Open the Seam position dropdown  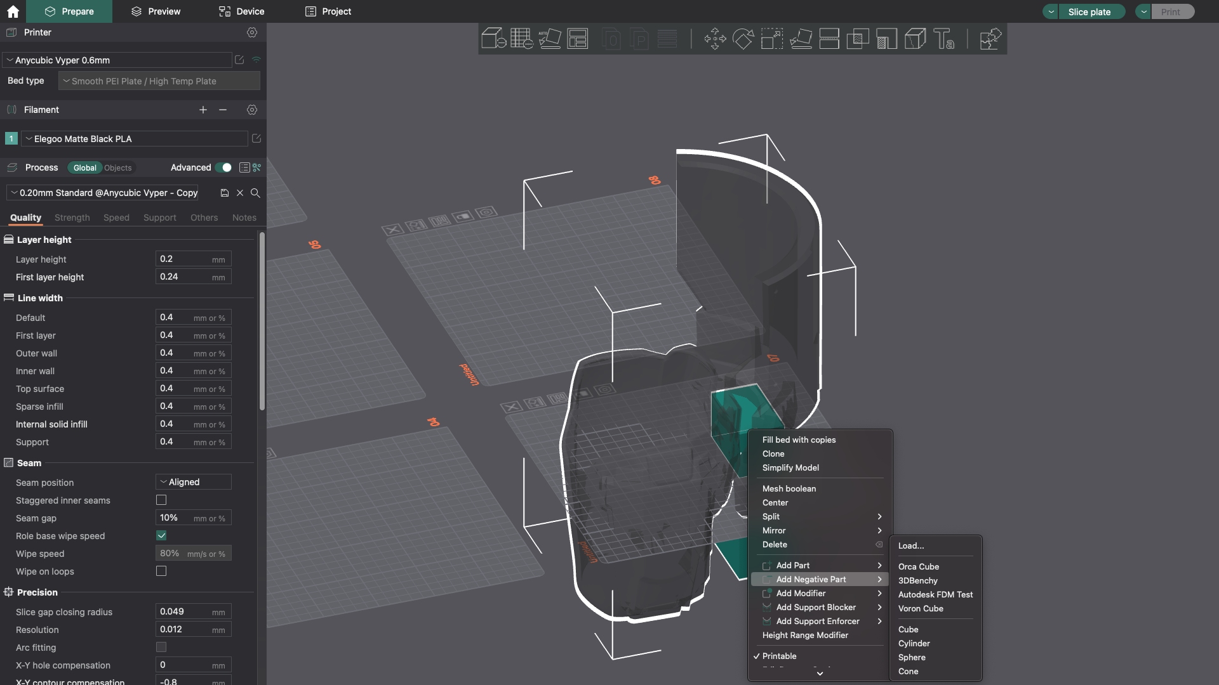tap(194, 482)
